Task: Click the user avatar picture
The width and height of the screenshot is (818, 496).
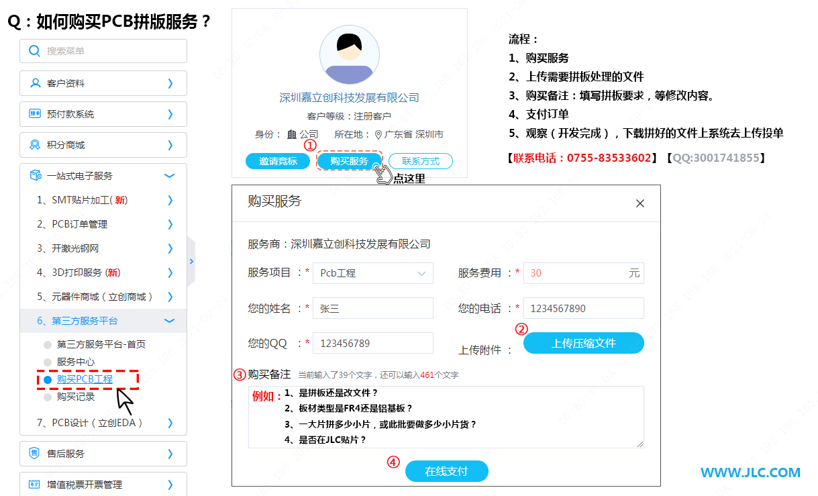Action: [x=350, y=55]
